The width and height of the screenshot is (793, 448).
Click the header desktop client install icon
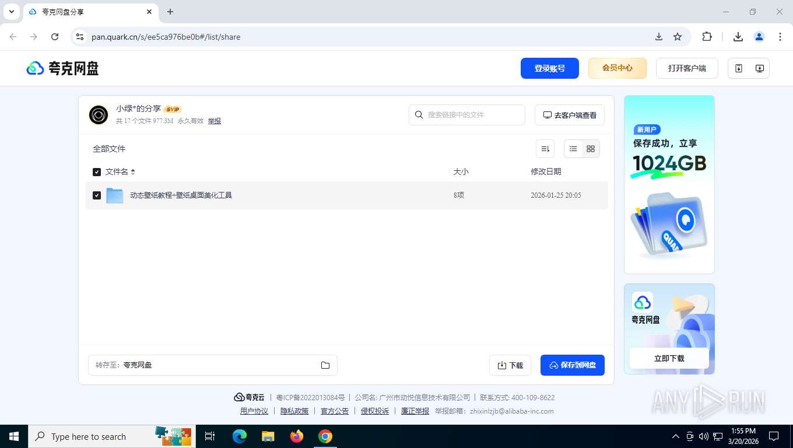[760, 68]
